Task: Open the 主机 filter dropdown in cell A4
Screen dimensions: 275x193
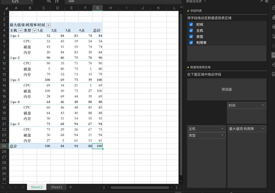Action: point(20,31)
